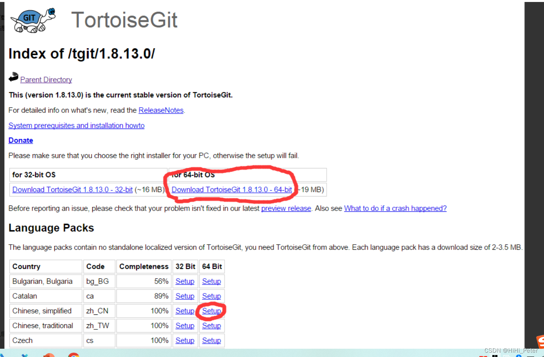Click the Parent Directory back arrow icon
The width and height of the screenshot is (544, 357).
pos(13,77)
